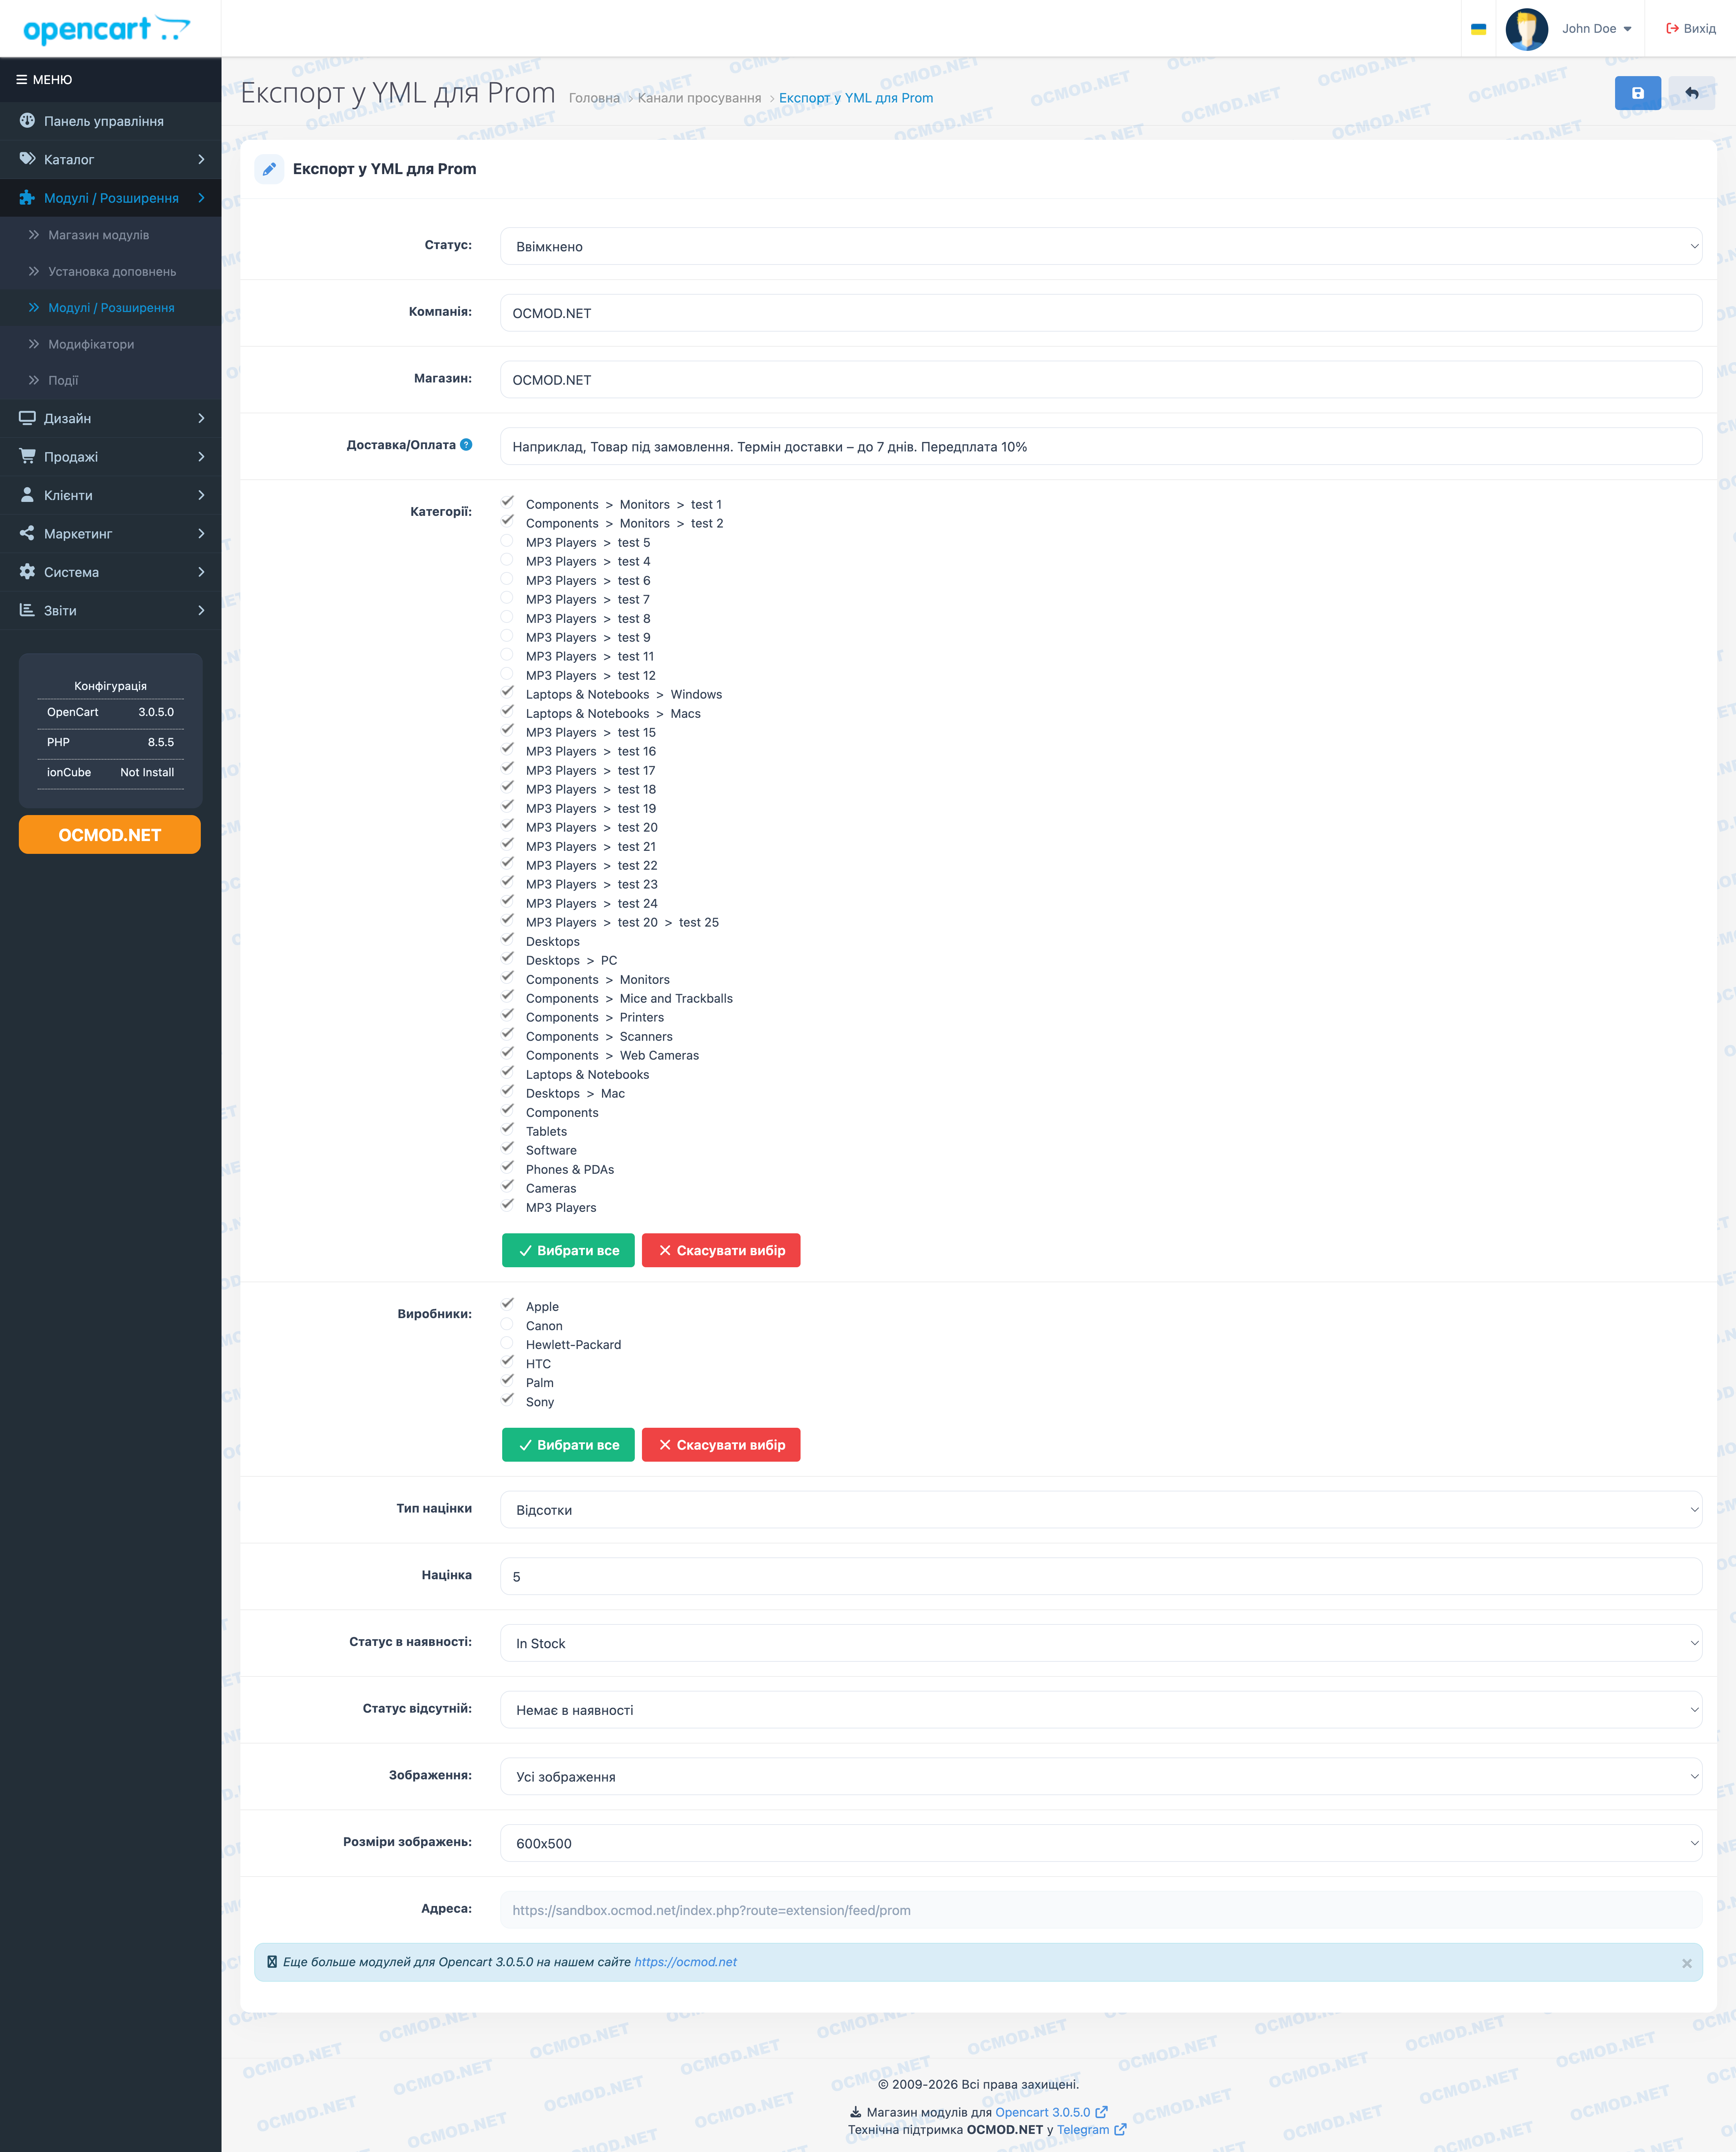Image resolution: width=1736 pixels, height=2152 pixels.
Task: Click the back arrow icon button
Action: 1692,93
